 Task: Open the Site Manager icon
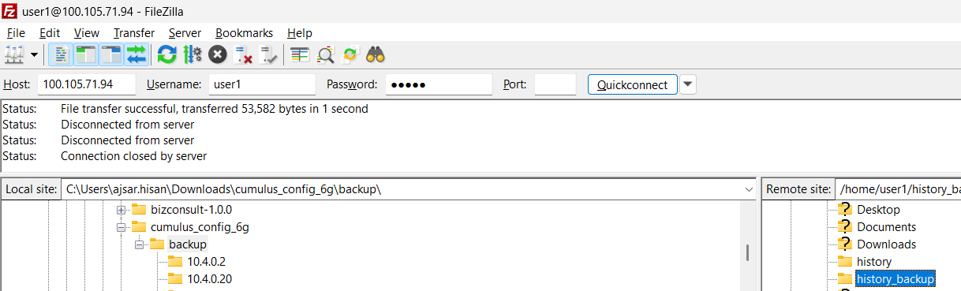point(14,54)
